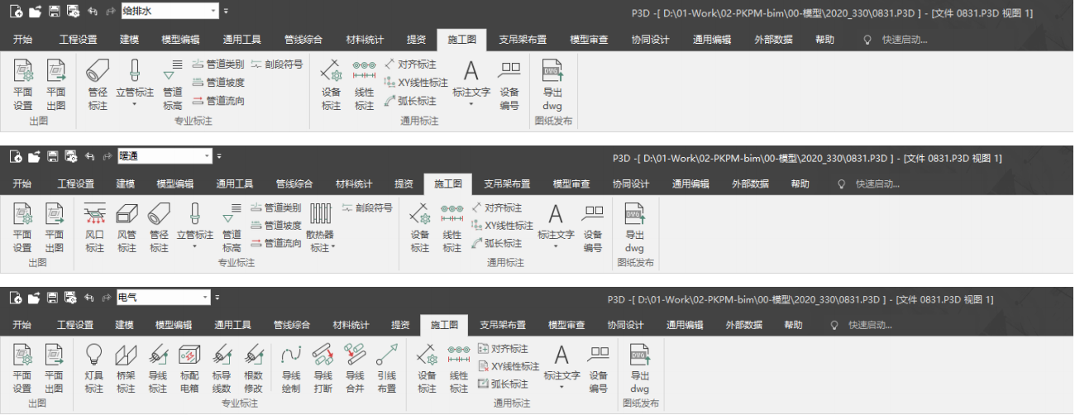Click 导出dwg in the 暖通 ribbon

coord(634,227)
